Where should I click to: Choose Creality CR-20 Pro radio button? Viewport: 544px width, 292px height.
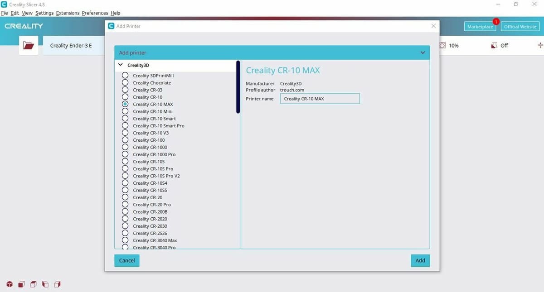(125, 205)
